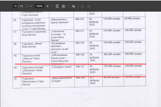The width and height of the screenshot is (161, 107).
Task: Click the 350.000 динара amount
Action: 111,42
